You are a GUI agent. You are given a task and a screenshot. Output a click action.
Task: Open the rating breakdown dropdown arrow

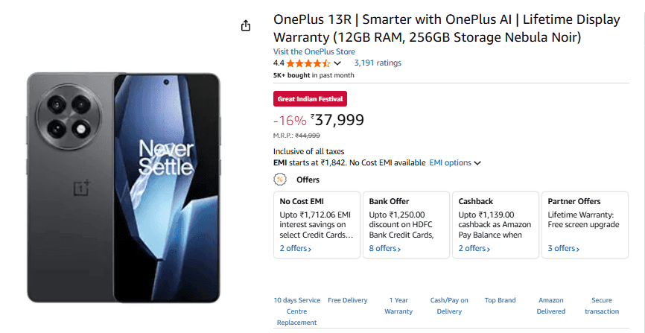pos(337,63)
